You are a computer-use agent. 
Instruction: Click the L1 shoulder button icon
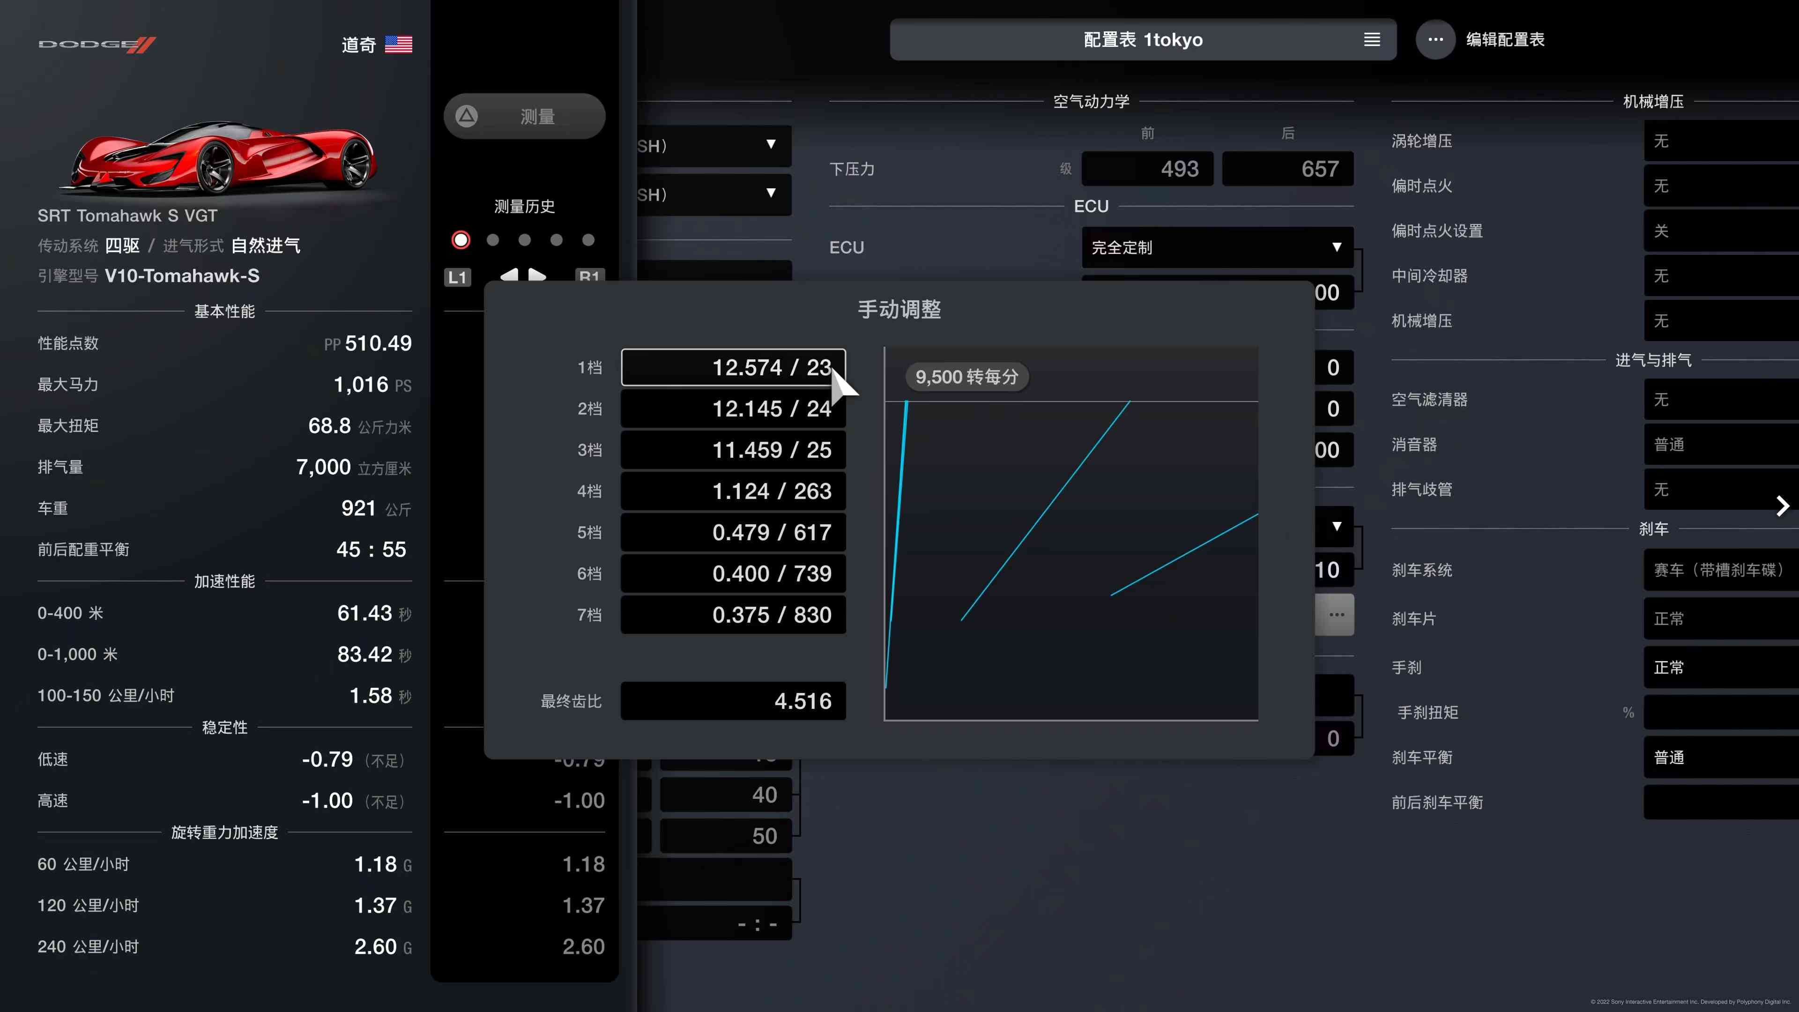(x=457, y=277)
